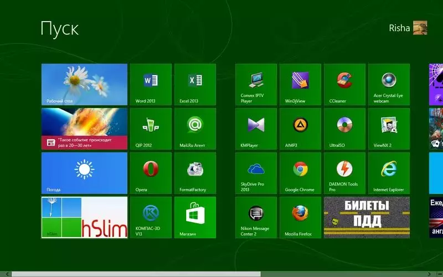Launch the Internet Explorer tile
443x277 pixels.
tap(389, 173)
